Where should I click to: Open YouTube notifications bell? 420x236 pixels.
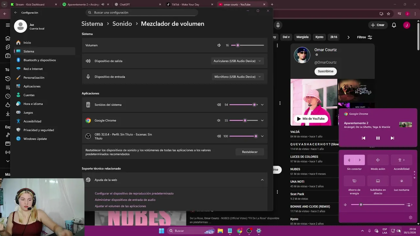[394, 25]
